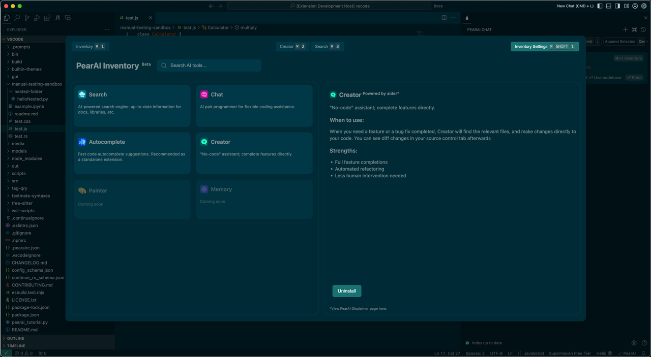Open the Search view magnifier icon
The width and height of the screenshot is (651, 357).
[17, 18]
